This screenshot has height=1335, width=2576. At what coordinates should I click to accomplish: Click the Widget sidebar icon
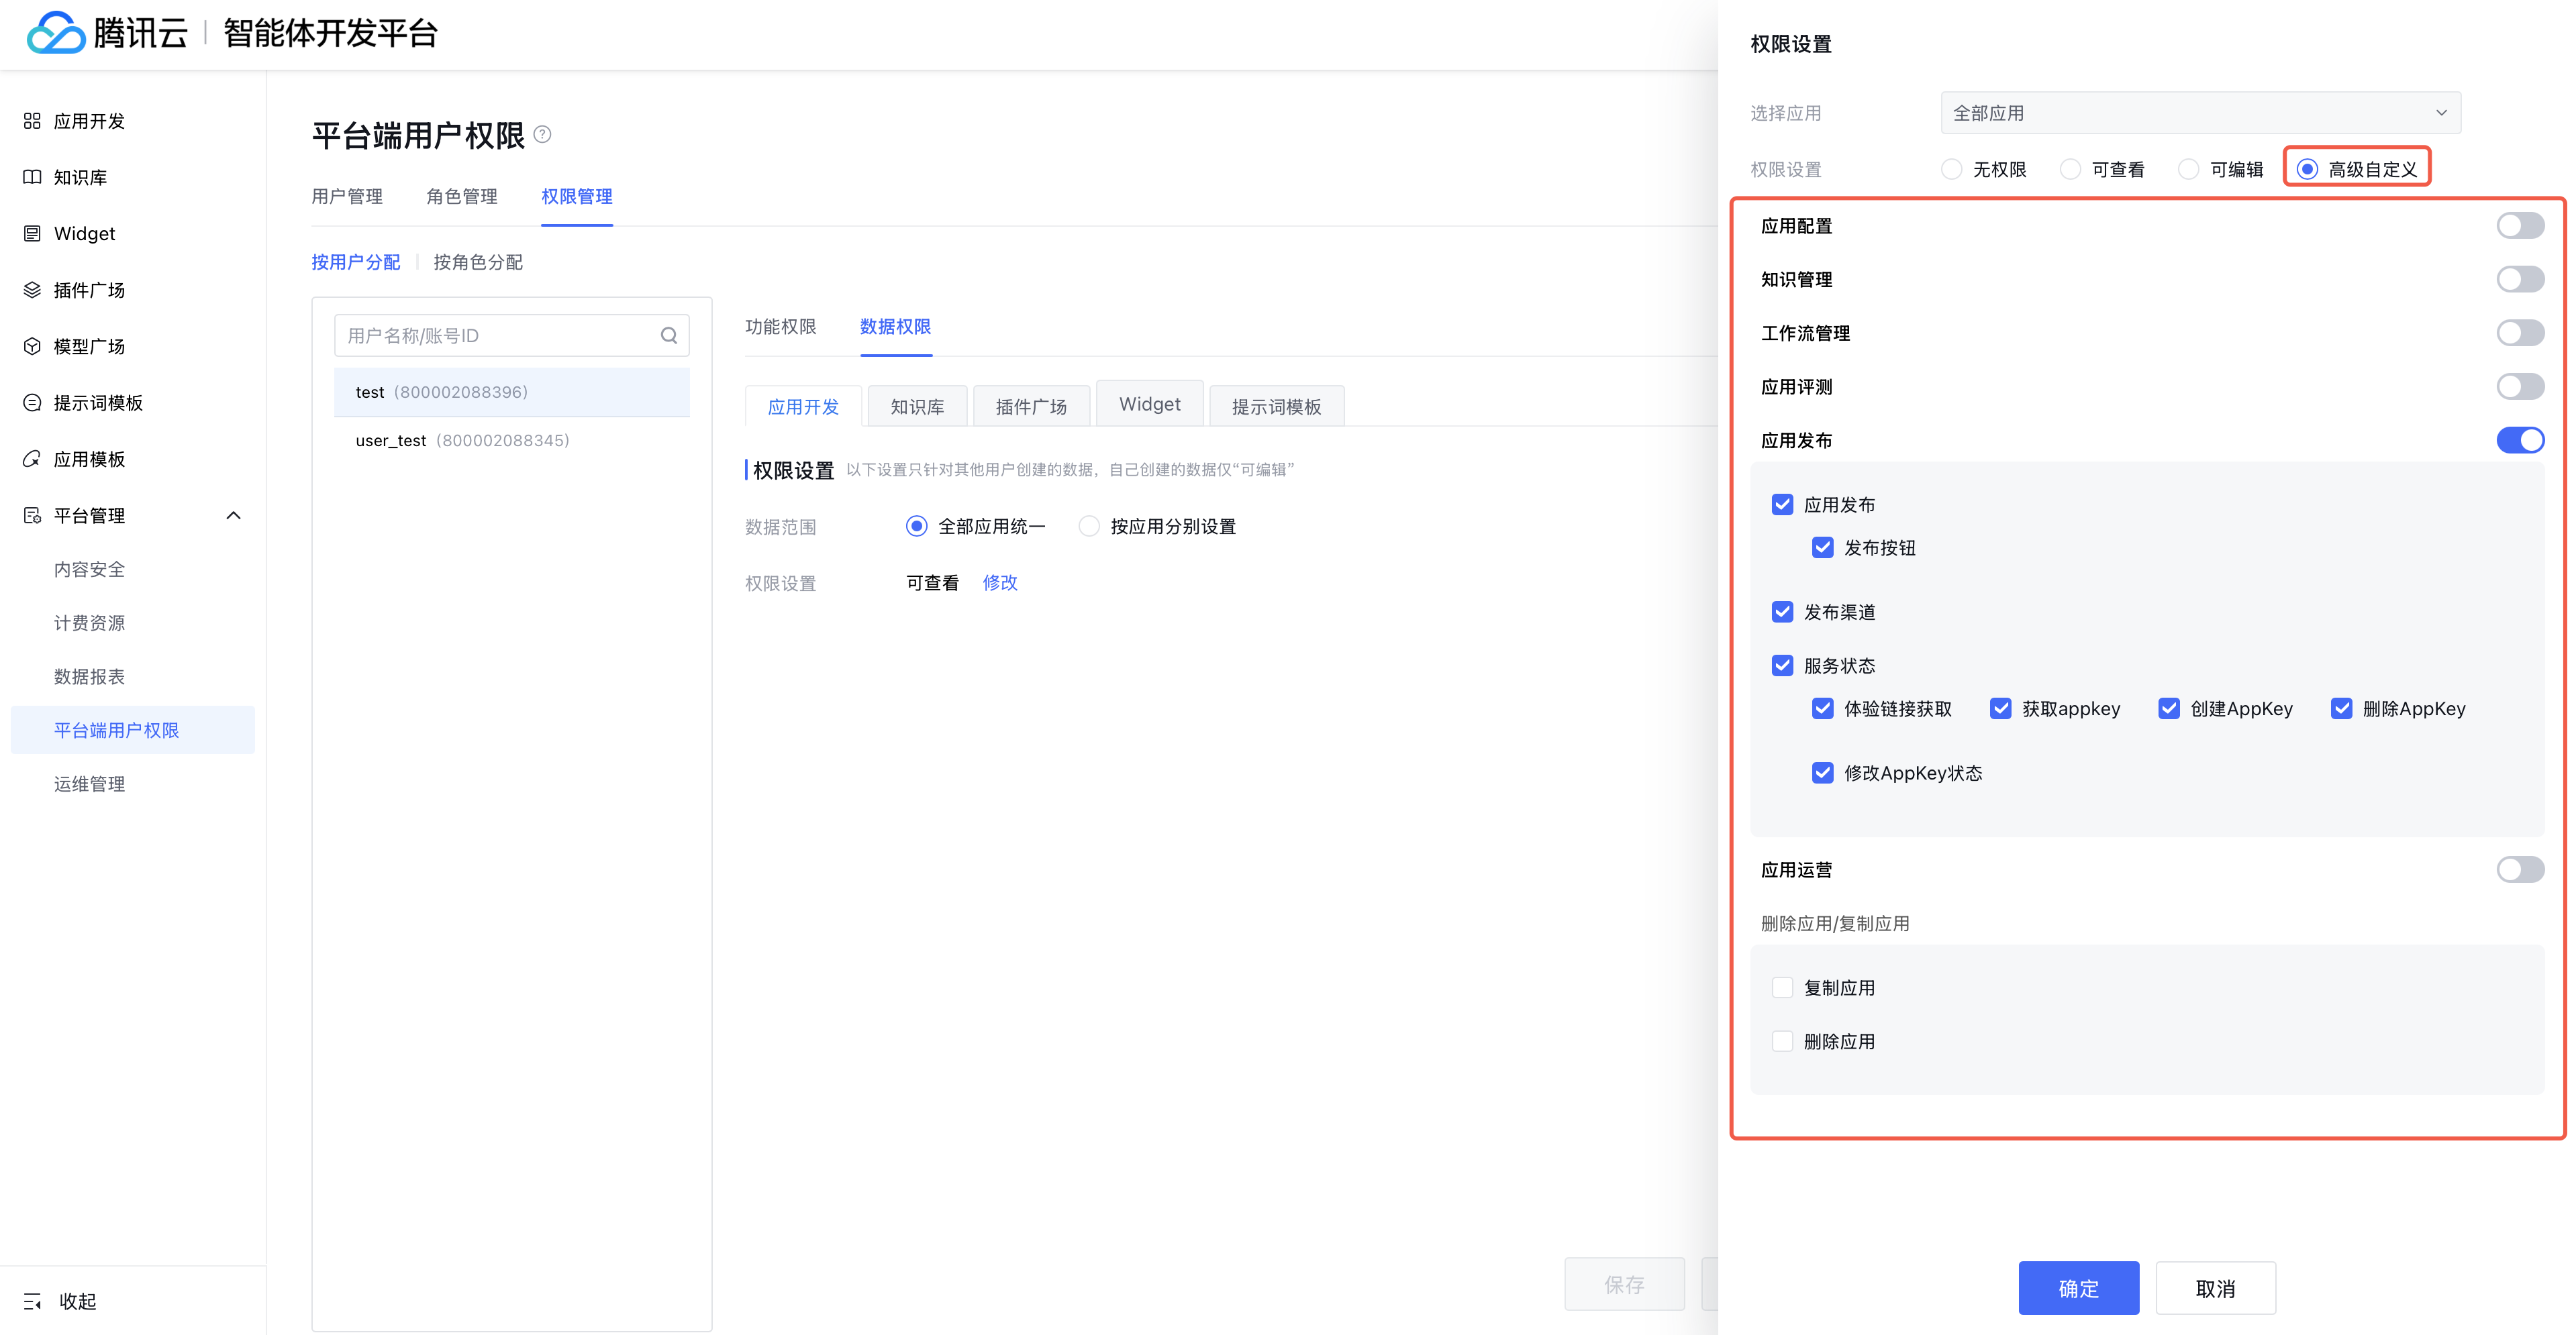point(32,234)
